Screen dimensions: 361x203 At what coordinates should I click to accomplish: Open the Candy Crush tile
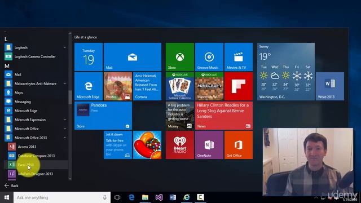tap(147, 145)
